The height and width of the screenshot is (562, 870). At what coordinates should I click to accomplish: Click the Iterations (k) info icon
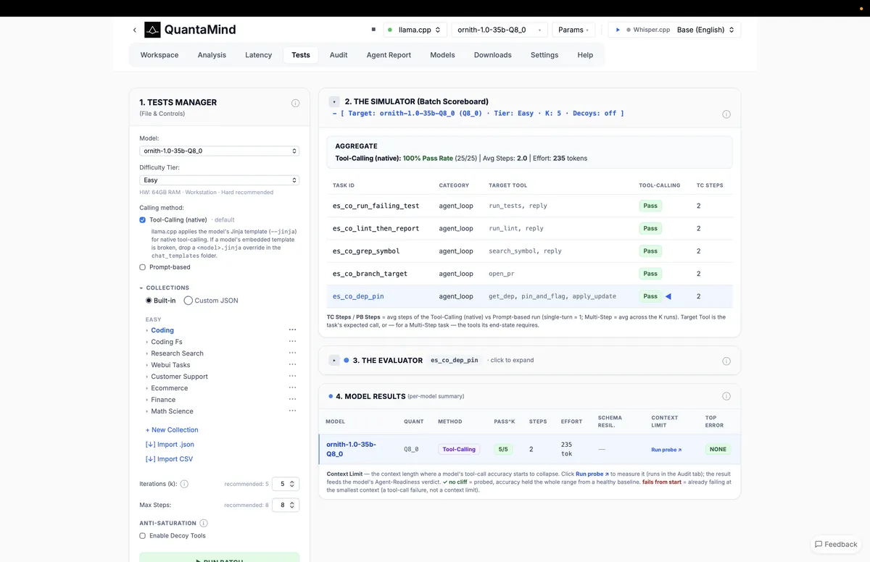pos(184,484)
